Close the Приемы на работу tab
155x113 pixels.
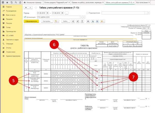coord(103,3)
